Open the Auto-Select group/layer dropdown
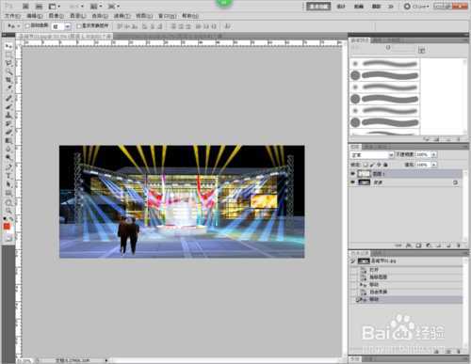 [61, 26]
